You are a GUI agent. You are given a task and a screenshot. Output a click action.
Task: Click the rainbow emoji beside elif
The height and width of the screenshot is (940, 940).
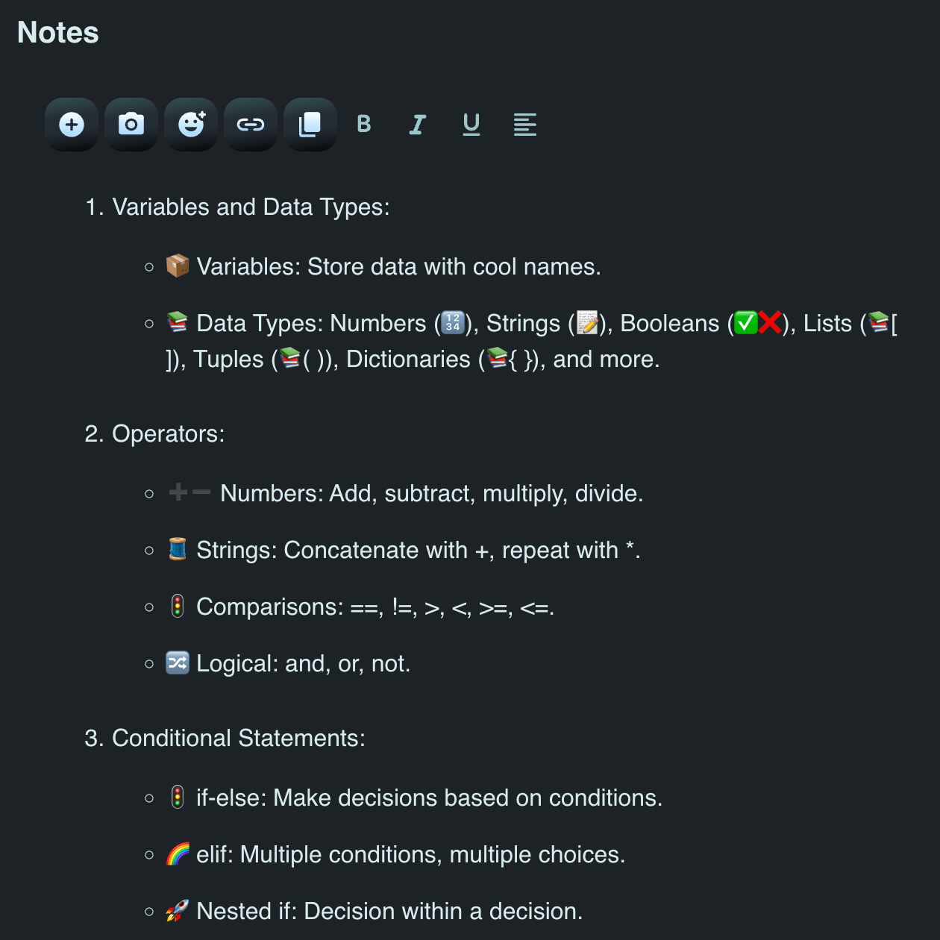coord(178,853)
